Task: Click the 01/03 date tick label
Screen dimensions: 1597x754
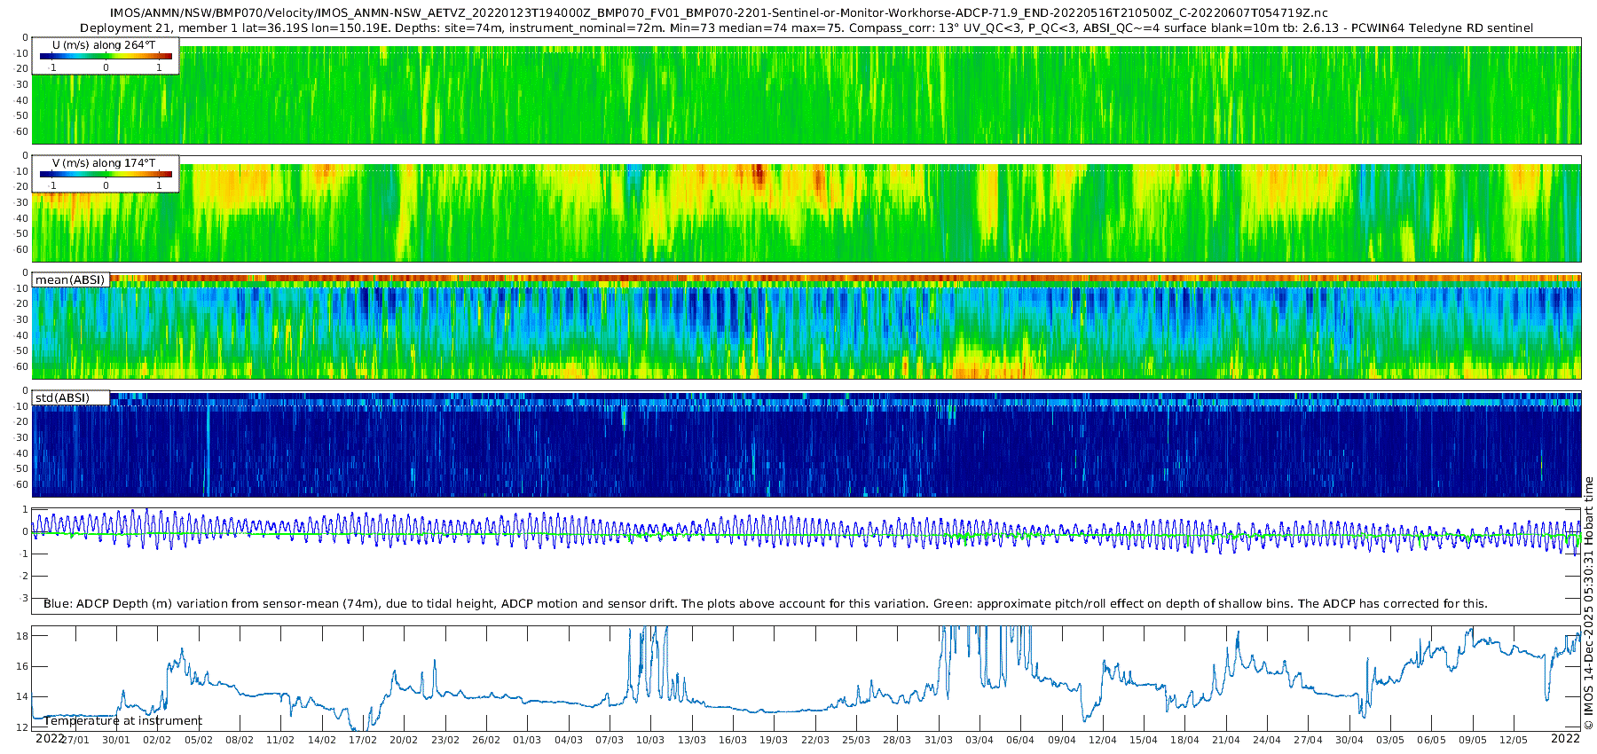Action: (x=527, y=740)
